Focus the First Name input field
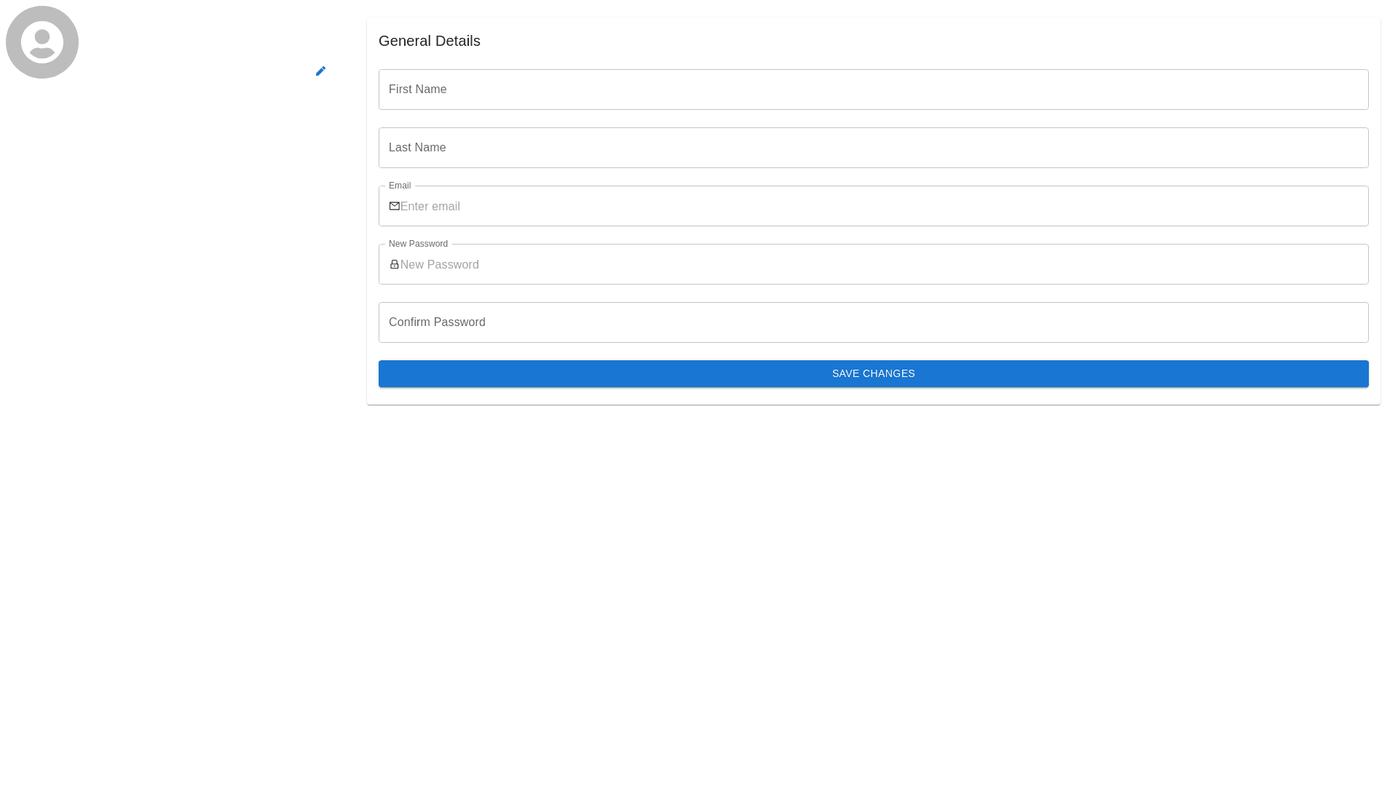The image size is (1398, 786). [x=874, y=90]
